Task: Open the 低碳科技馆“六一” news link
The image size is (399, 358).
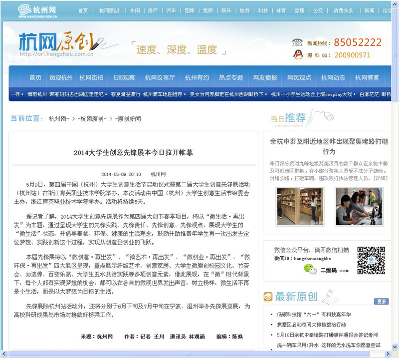Action: pyautogui.click(x=314, y=315)
